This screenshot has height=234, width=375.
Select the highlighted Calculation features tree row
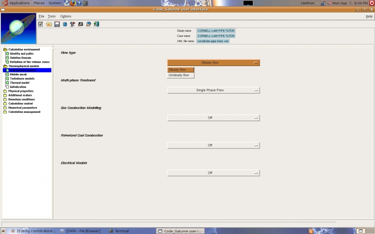tap(27, 70)
